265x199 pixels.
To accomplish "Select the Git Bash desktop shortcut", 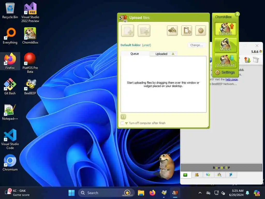I will (x=10, y=87).
